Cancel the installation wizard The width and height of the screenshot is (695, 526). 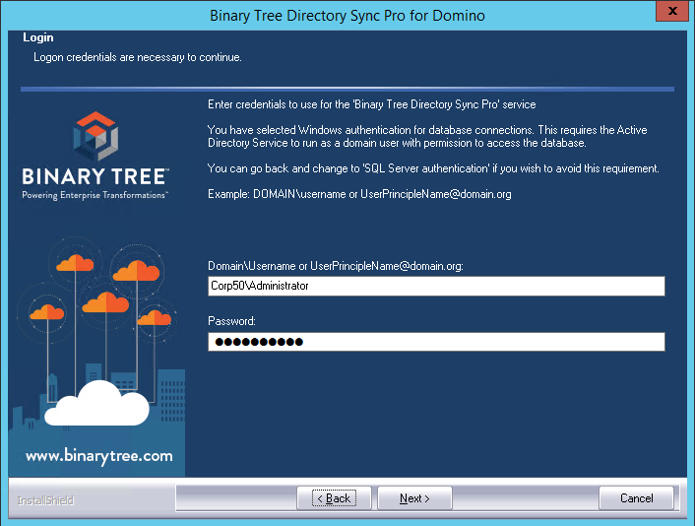(x=636, y=498)
